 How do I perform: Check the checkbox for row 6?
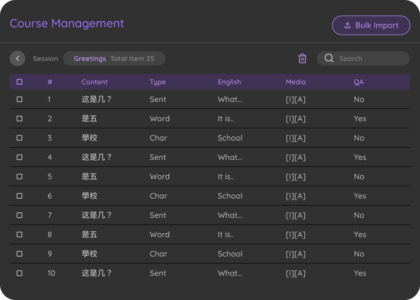click(x=19, y=196)
